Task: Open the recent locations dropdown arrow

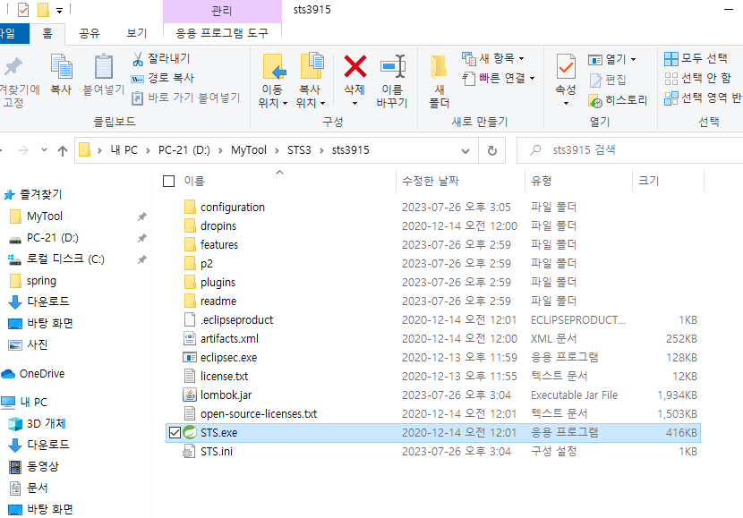Action: tap(44, 150)
